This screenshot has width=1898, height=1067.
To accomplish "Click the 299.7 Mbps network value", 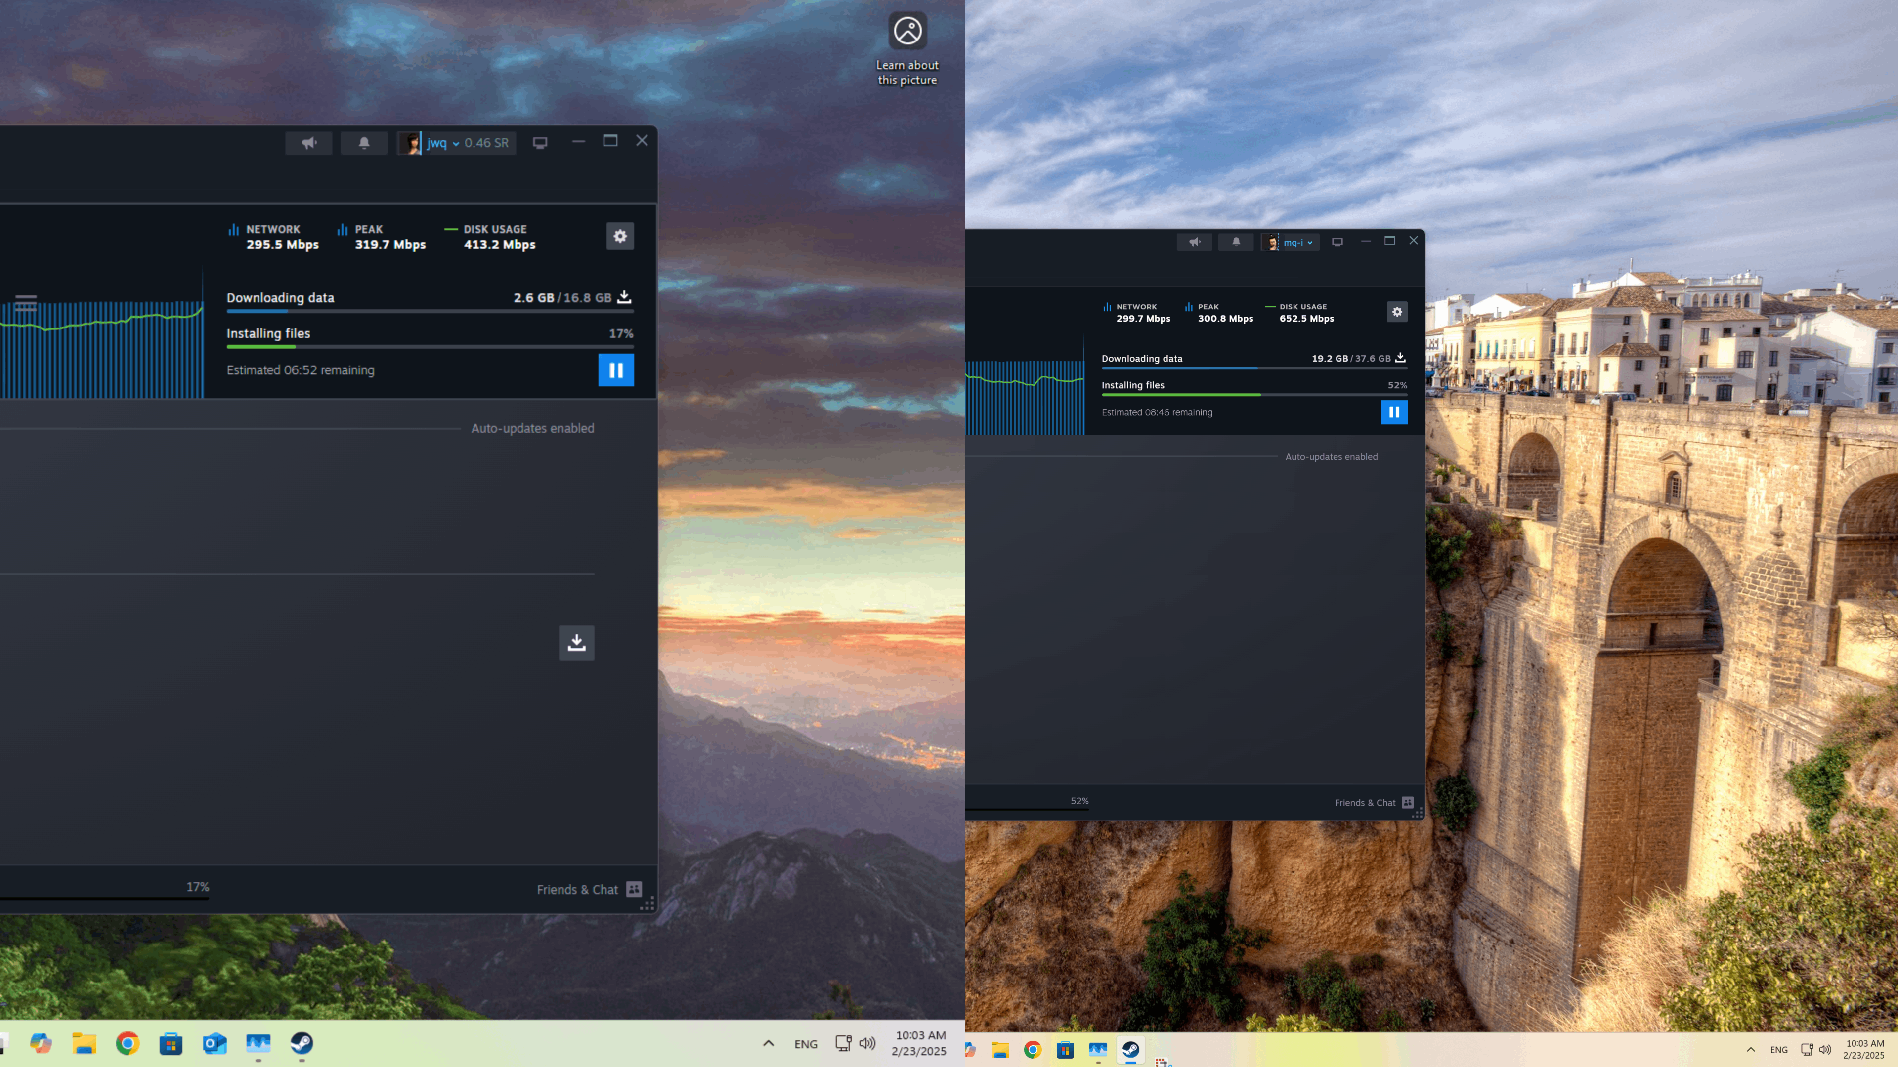I will [1143, 318].
